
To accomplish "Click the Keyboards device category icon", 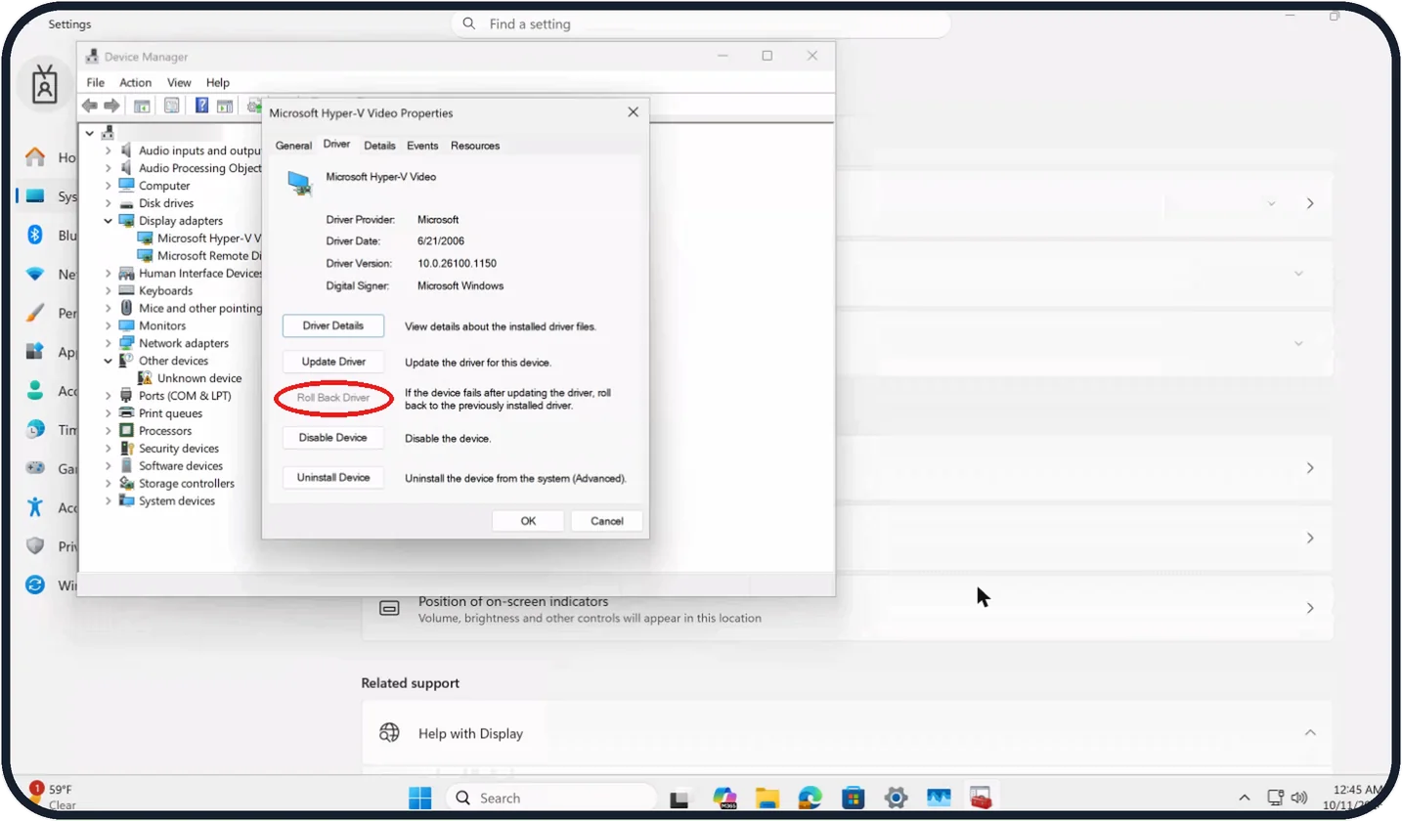I will pos(126,290).
